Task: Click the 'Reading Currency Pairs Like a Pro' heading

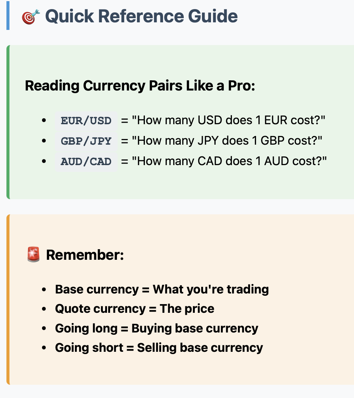Action: [140, 86]
